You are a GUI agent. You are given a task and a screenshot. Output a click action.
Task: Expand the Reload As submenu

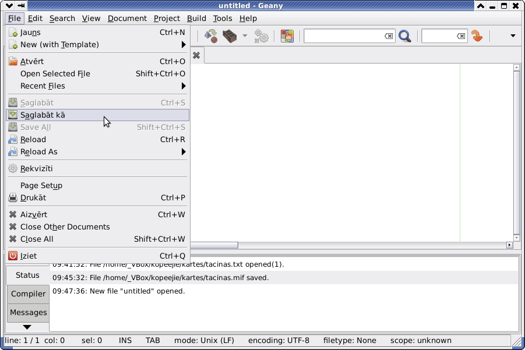pyautogui.click(x=98, y=152)
